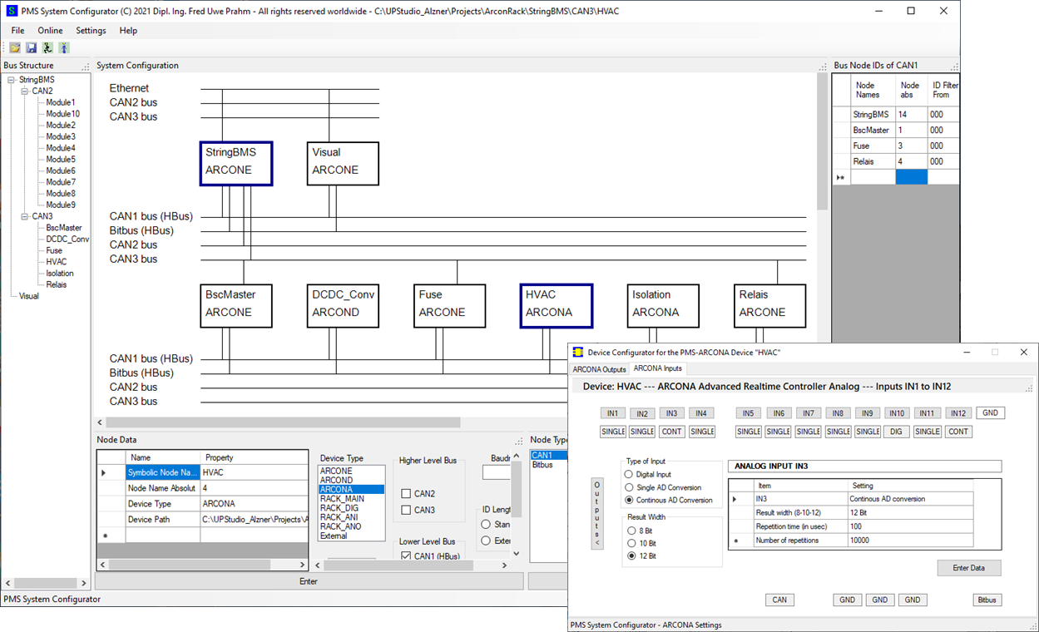1039x632 pixels.
Task: Select Module5 in the bus structure tree
Action: pyautogui.click(x=61, y=159)
